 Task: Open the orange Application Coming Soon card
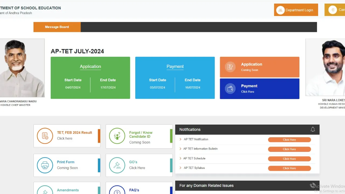260,67
